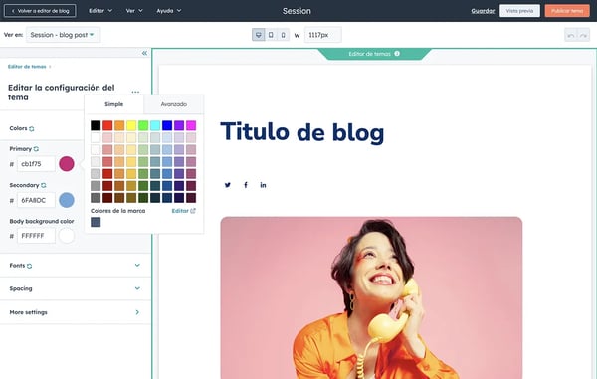Image resolution: width=597 pixels, height=379 pixels.
Task: Click the Vista previa button
Action: (519, 11)
